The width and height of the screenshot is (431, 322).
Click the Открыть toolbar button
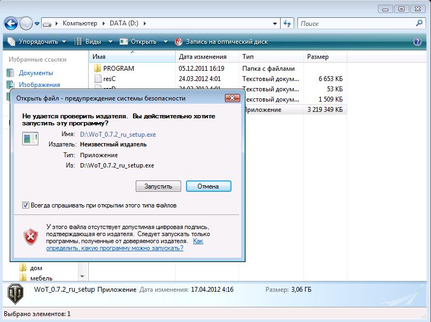(138, 42)
